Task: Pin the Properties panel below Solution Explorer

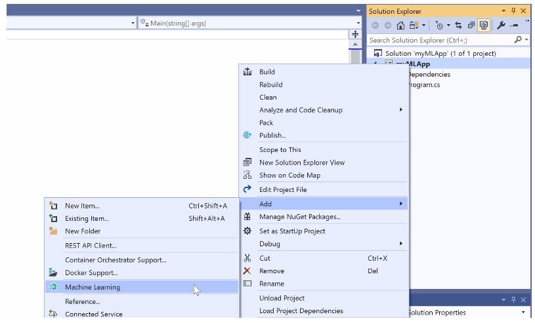Action: [x=513, y=299]
